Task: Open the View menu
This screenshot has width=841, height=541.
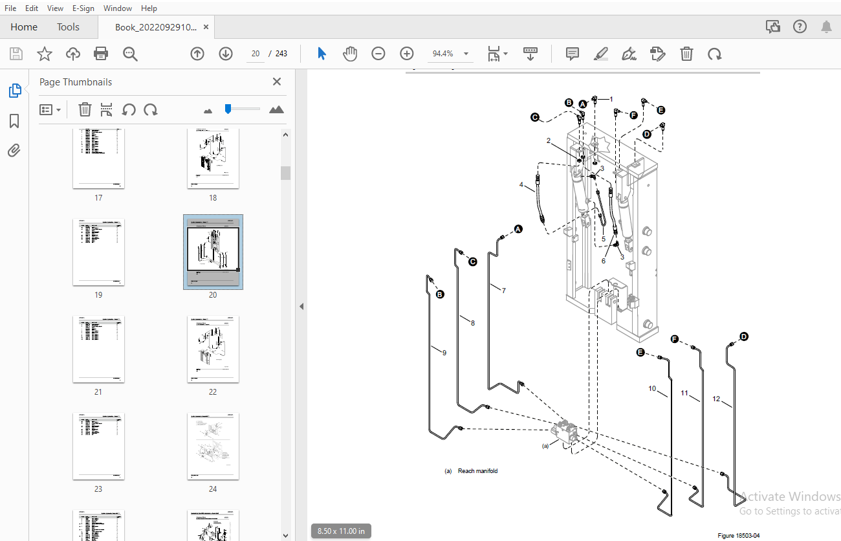Action: [x=56, y=8]
